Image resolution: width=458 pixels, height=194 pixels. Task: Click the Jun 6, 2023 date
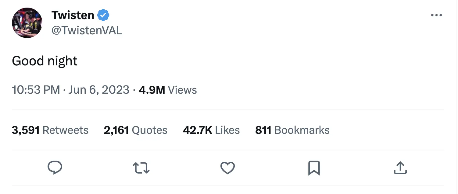tap(99, 90)
